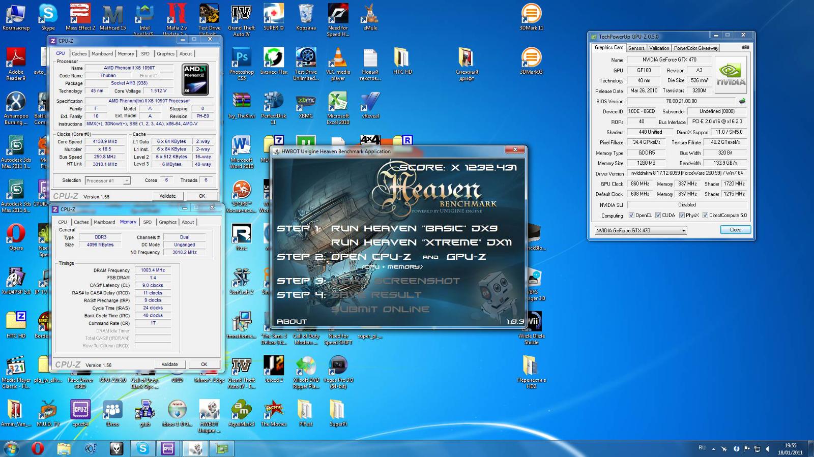Click RUN HEAVEN "XTREME" DX11 option
Viewport: 814px width, 457px height.
coord(421,242)
